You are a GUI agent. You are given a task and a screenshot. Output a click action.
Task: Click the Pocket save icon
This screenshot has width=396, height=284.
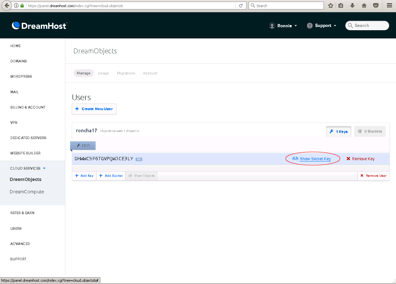coord(376,6)
